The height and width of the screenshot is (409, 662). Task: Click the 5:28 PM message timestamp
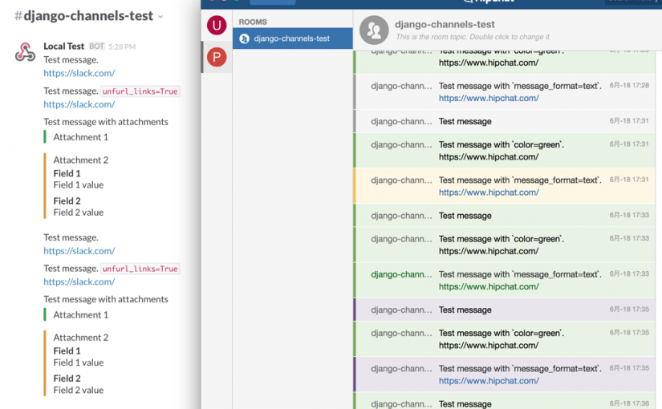click(x=122, y=47)
